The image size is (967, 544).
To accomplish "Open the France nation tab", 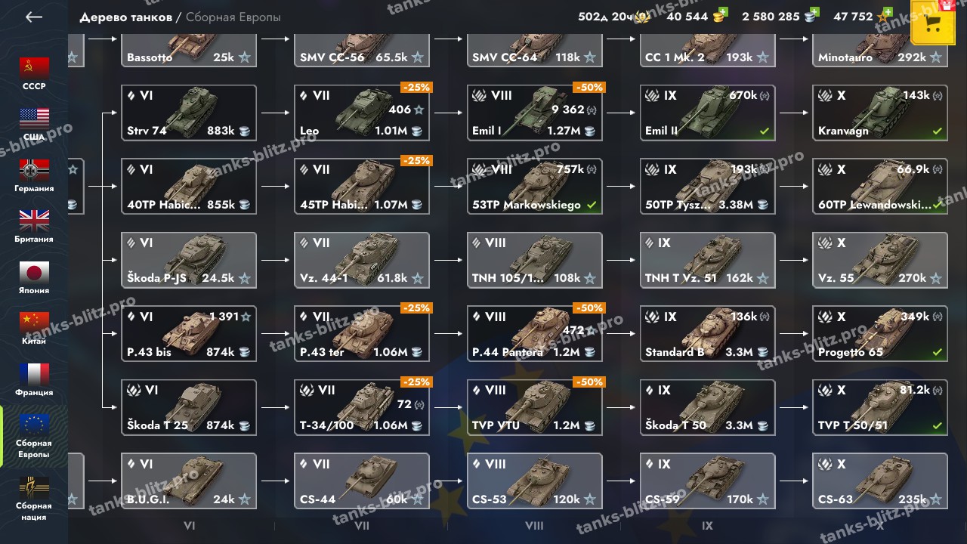I will [34, 379].
